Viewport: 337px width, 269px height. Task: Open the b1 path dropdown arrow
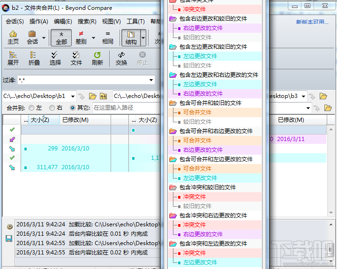point(73,96)
